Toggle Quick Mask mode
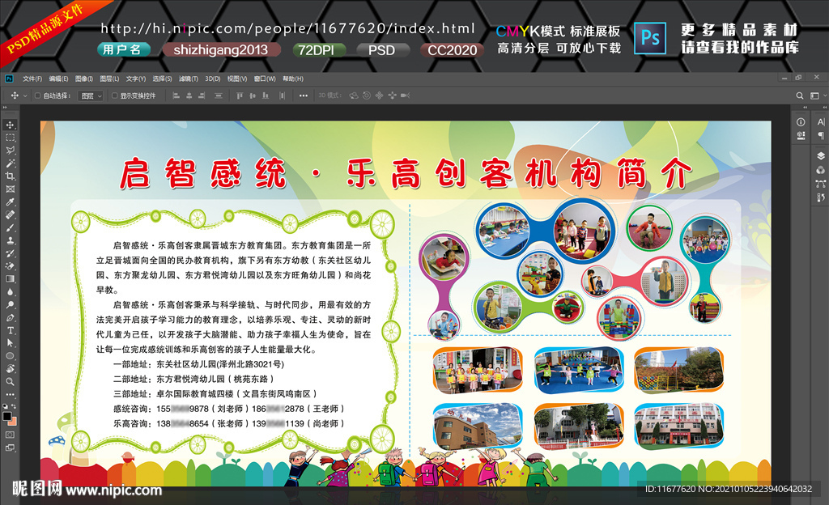 (10, 435)
